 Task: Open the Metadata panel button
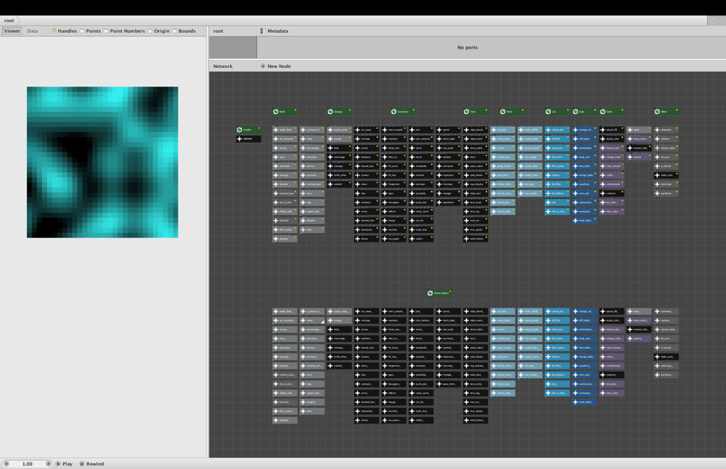[274, 31]
